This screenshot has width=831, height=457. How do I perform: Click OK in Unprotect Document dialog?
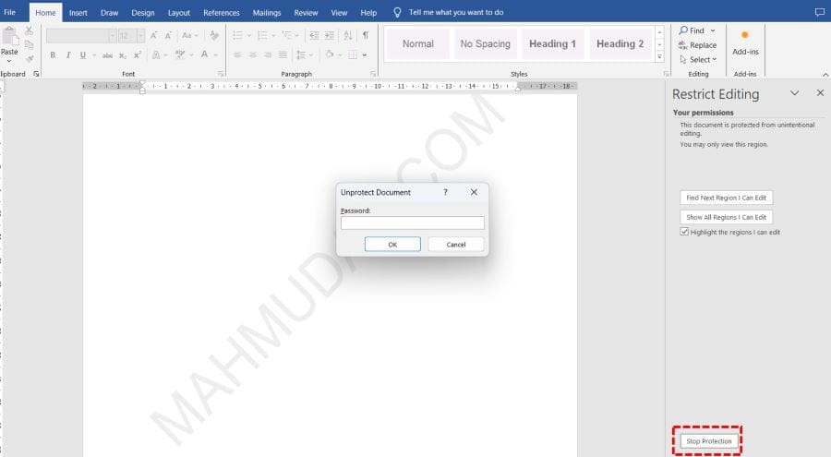point(392,245)
